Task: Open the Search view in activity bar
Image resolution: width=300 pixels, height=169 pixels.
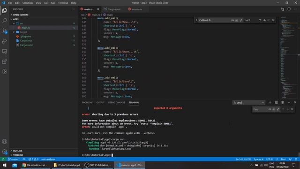Action: pyautogui.click(x=4, y=21)
